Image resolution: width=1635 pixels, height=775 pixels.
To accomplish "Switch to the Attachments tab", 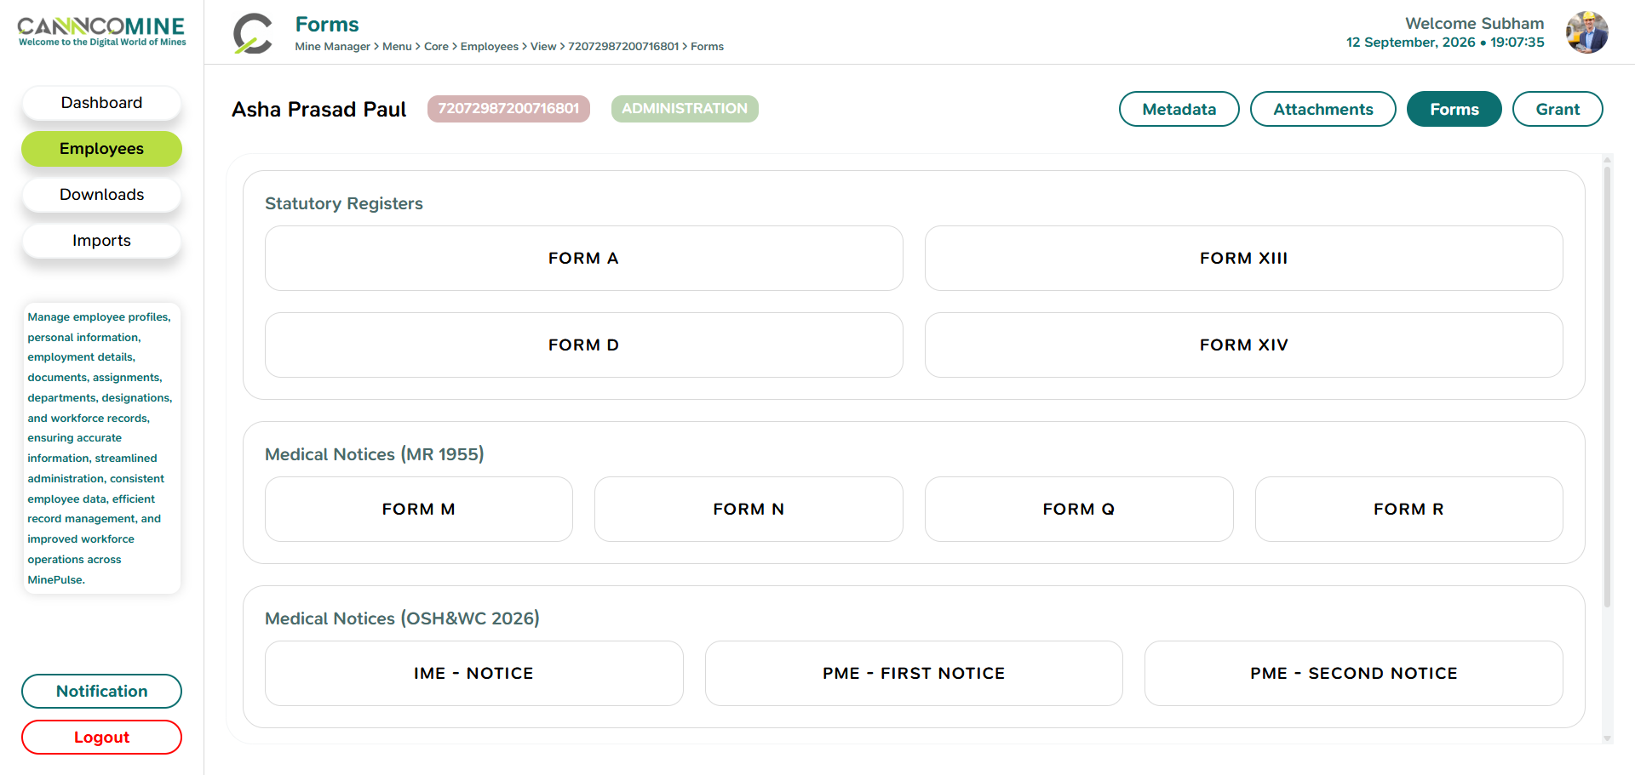I will coord(1322,109).
